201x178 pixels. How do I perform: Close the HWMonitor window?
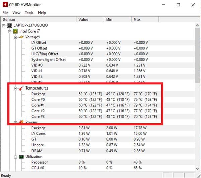(x=193, y=5)
